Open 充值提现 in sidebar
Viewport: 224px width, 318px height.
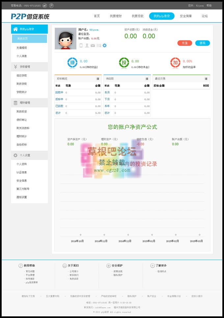tap(22, 48)
